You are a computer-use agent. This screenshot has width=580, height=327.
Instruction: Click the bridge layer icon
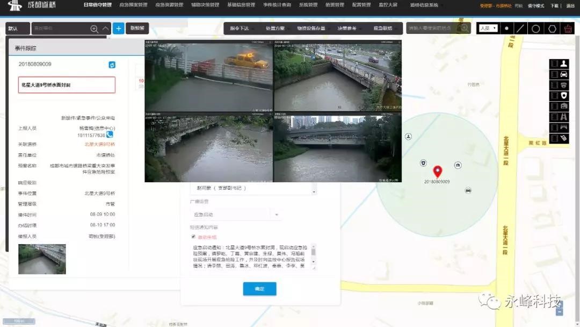564,127
